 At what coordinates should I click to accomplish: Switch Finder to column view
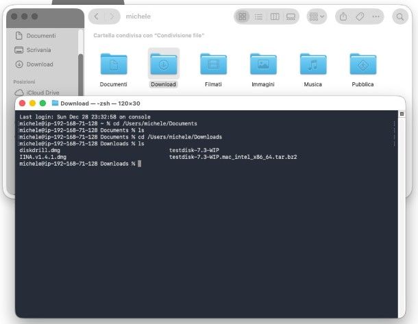tap(275, 17)
